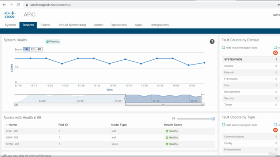The height and width of the screenshot is (157, 280).
Task: Reload the page with the refresh icon
Action: point(18,5)
